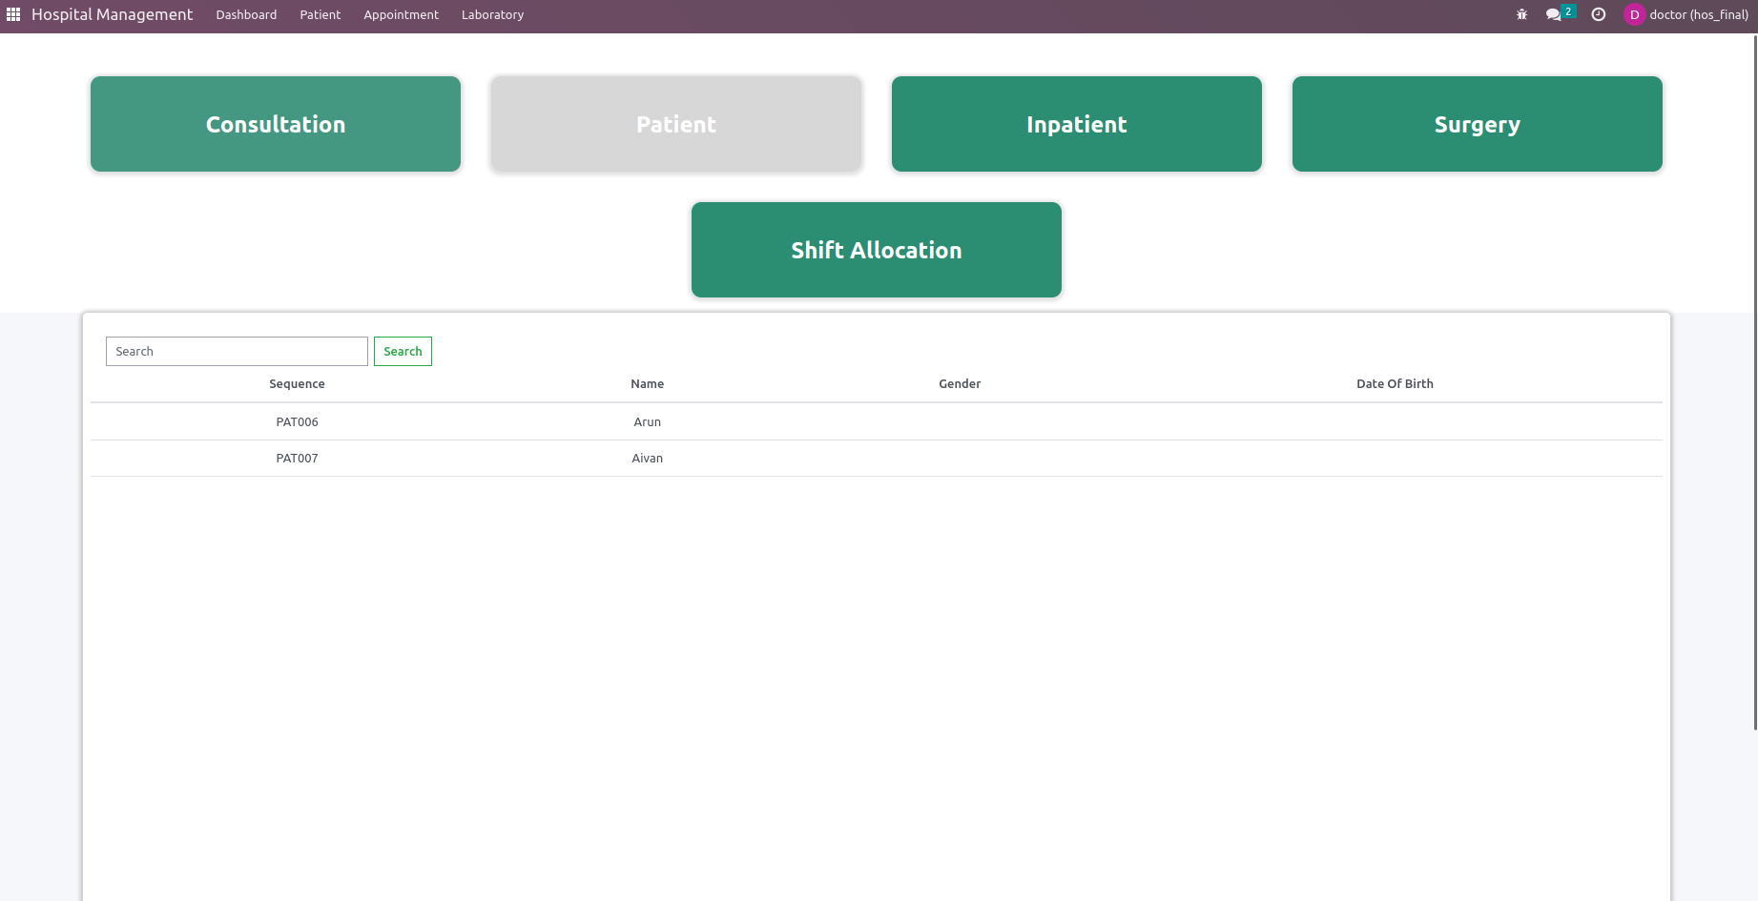Click patient name Aivan

pyautogui.click(x=647, y=458)
